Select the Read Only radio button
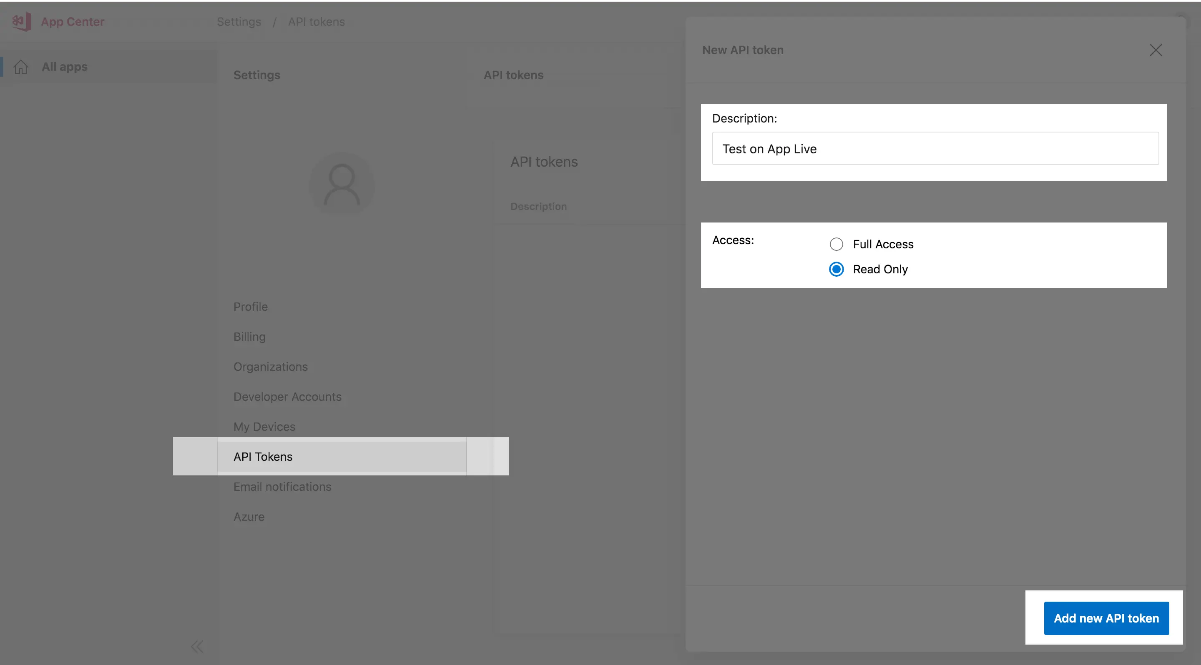Viewport: 1201px width, 665px height. 836,269
